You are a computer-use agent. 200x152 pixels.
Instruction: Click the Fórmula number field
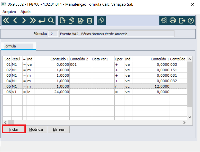pyautogui.click(x=53, y=34)
